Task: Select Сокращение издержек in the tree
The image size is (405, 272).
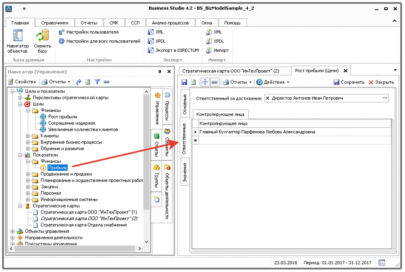Action: 72,123
